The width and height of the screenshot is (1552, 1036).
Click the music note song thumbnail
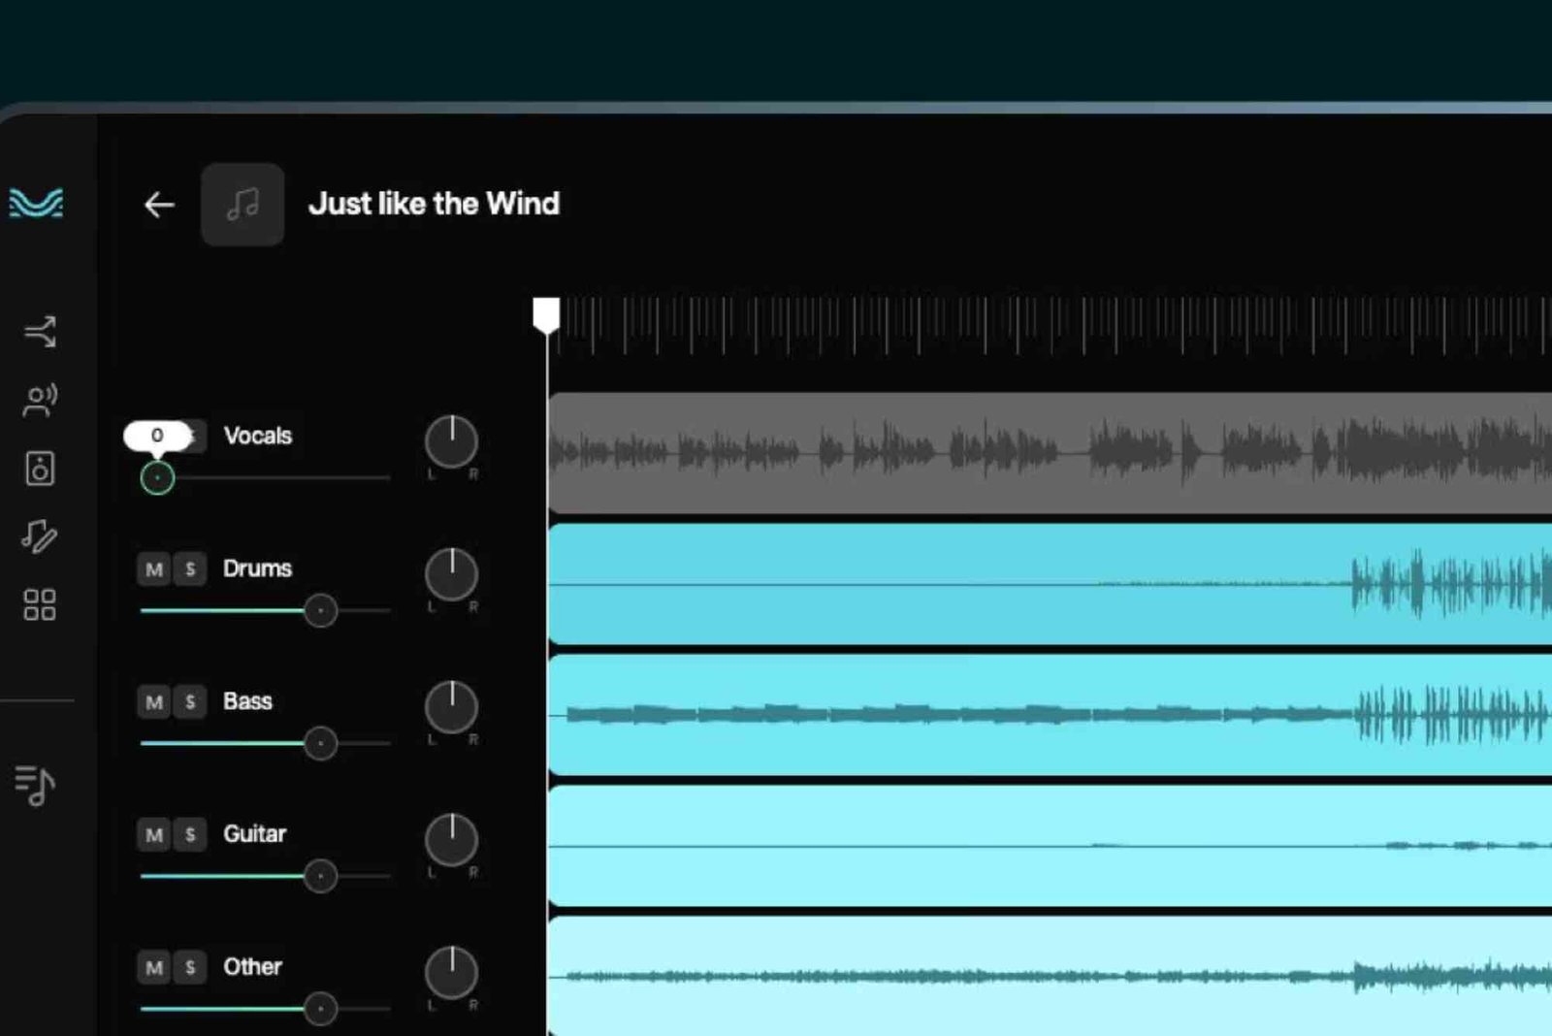click(x=242, y=205)
